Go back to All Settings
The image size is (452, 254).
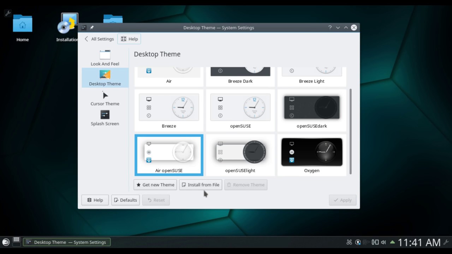(99, 39)
